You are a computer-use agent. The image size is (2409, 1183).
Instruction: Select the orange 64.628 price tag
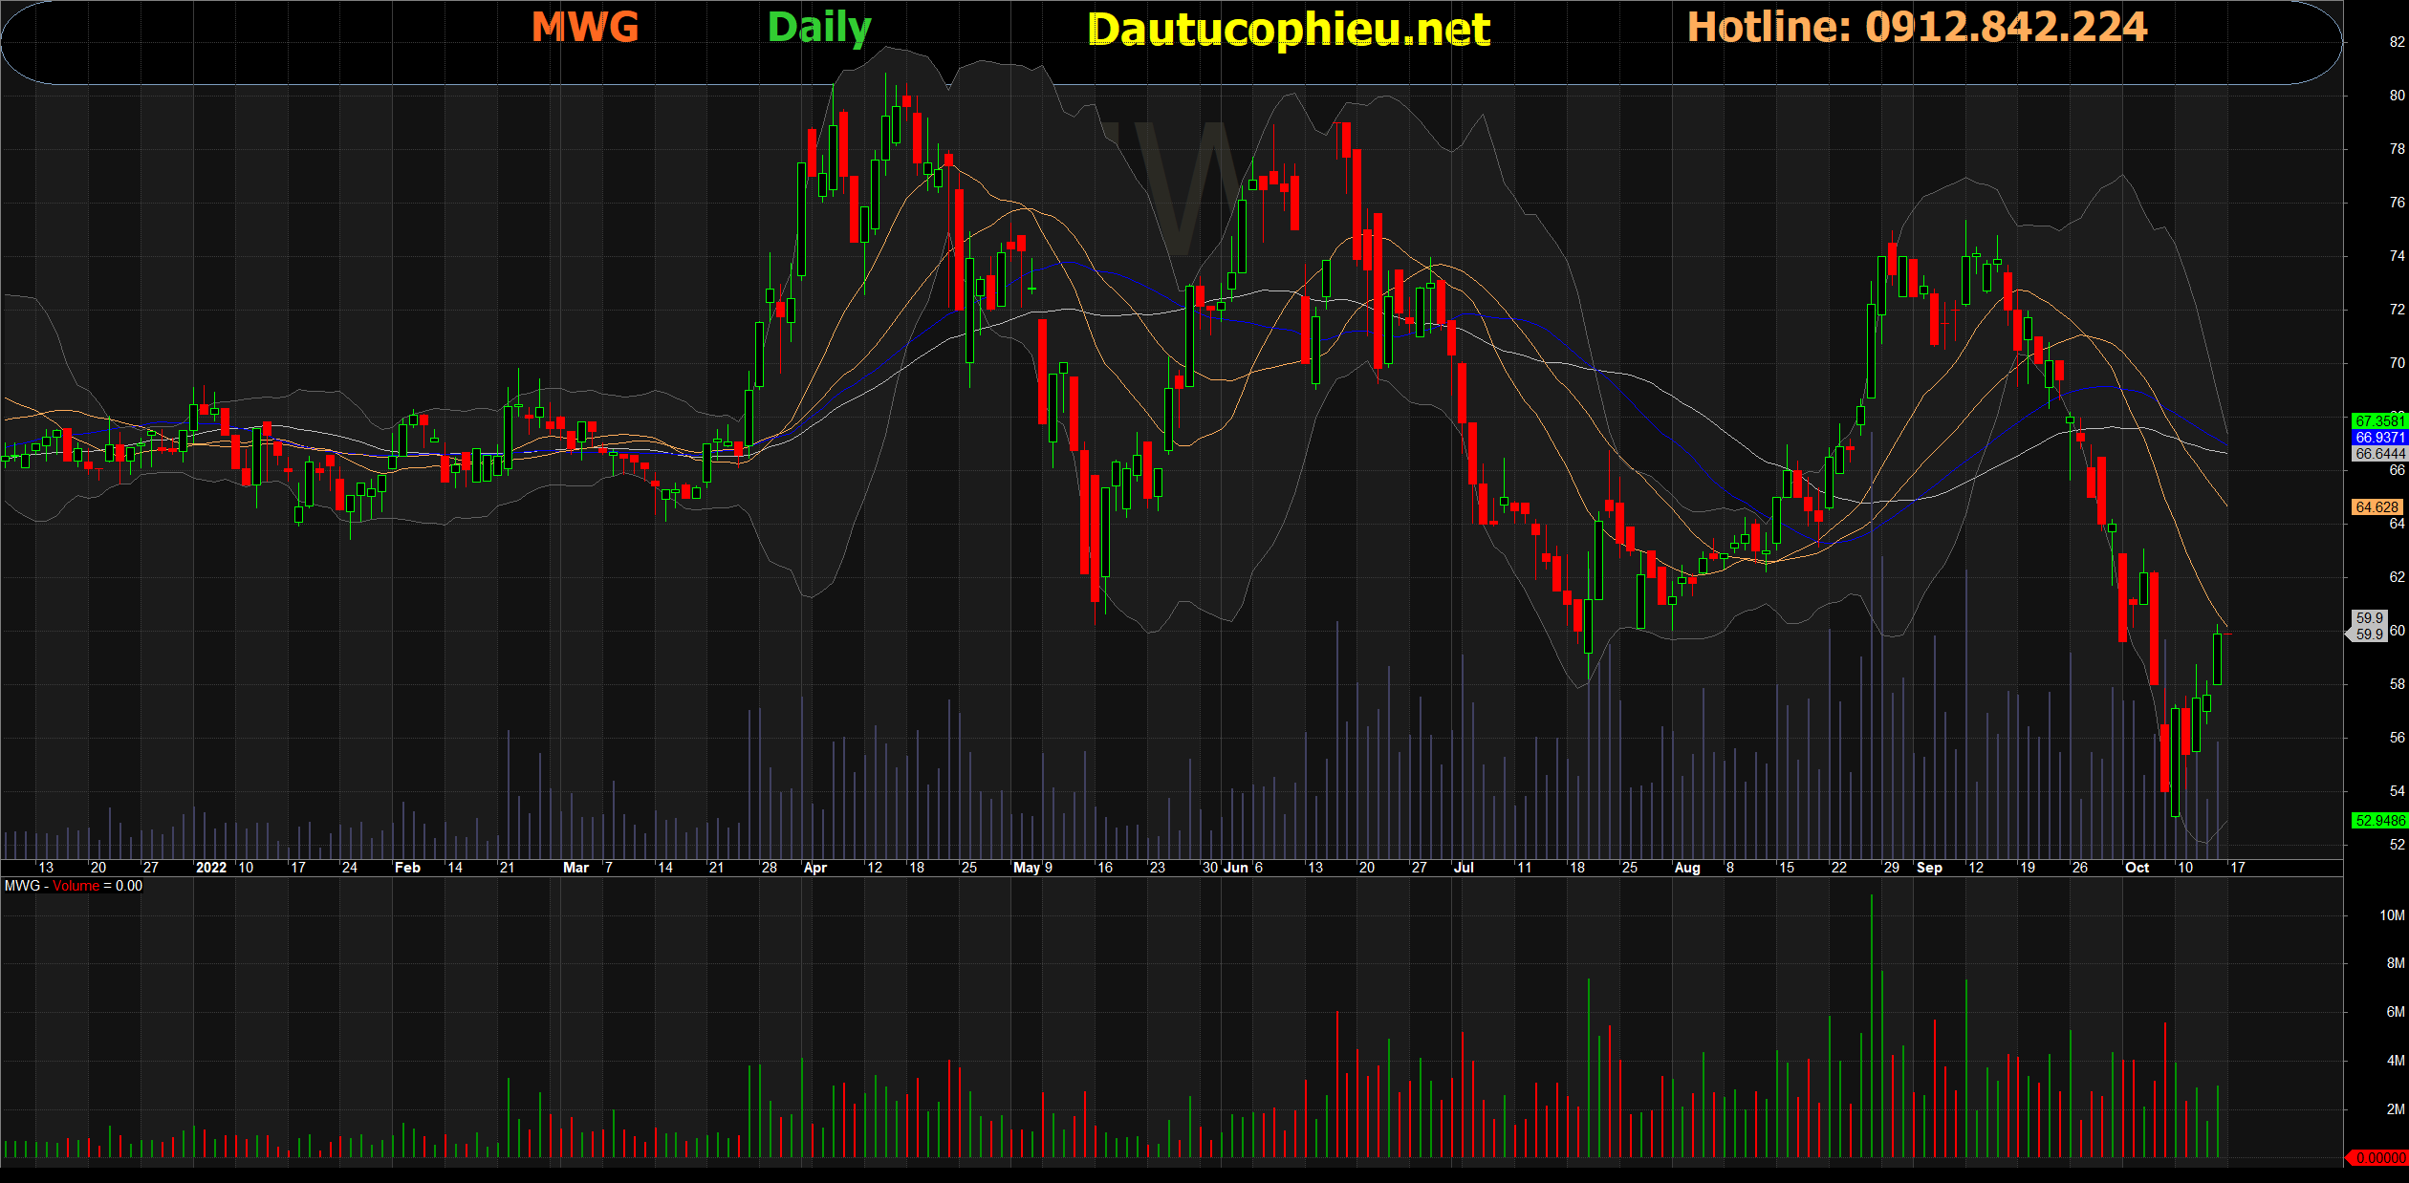(x=2376, y=507)
